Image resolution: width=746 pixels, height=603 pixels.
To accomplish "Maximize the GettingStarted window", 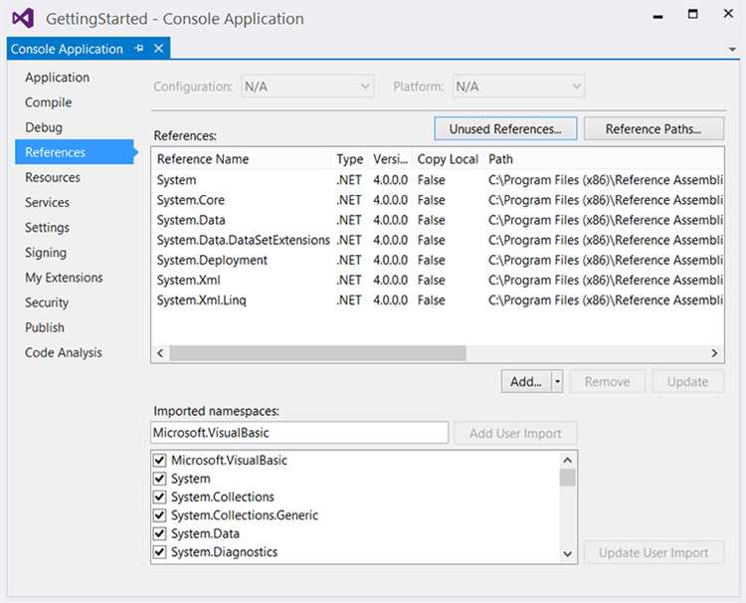I will 693,14.
